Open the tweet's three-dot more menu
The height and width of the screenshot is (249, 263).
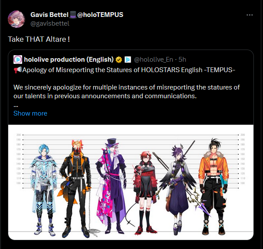point(250,15)
